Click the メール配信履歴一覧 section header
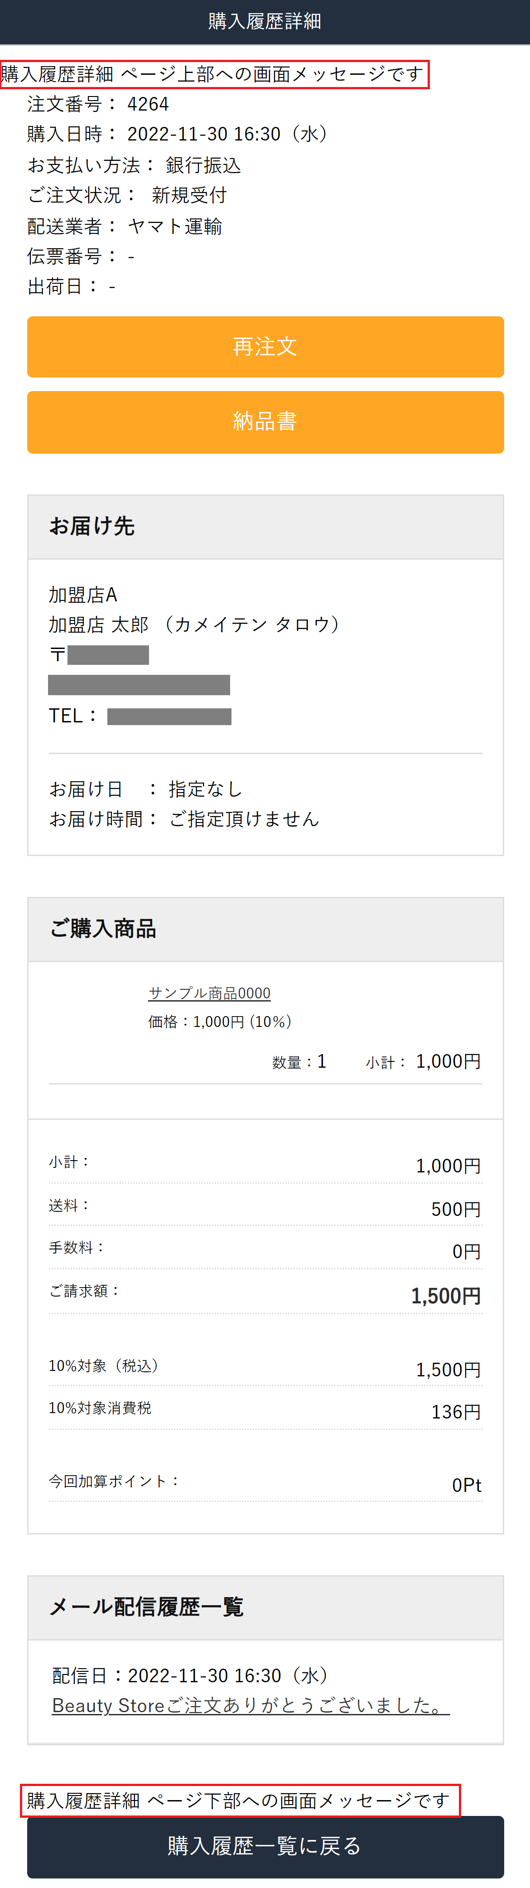 (146, 1607)
